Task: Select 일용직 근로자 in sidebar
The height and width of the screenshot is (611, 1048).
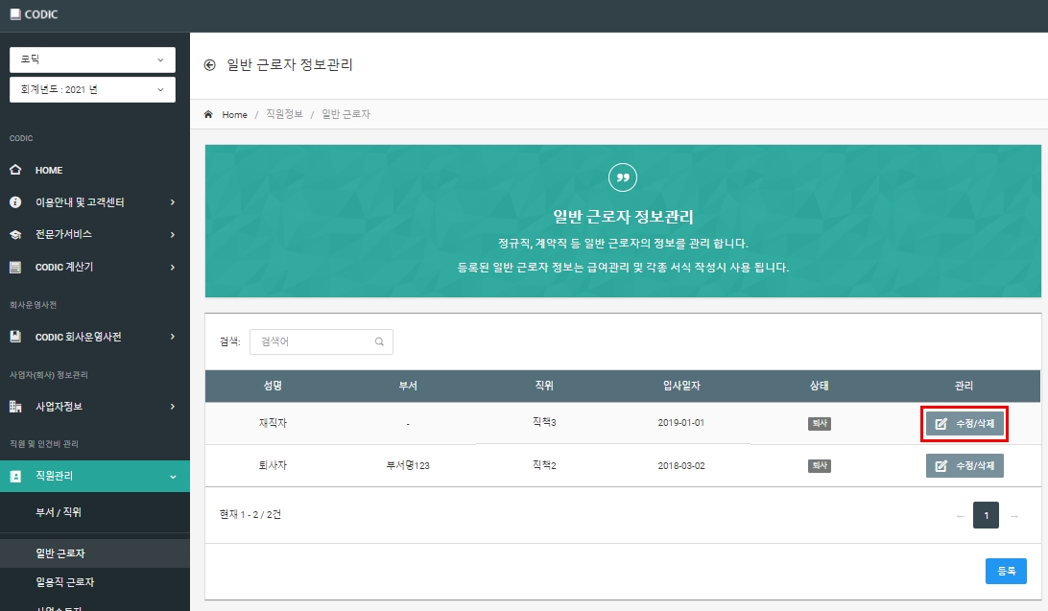Action: pos(65,582)
